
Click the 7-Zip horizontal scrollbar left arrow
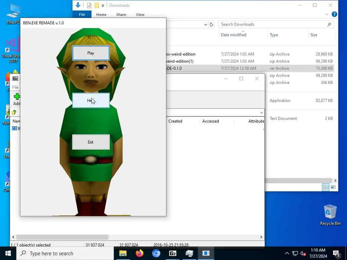(13, 237)
